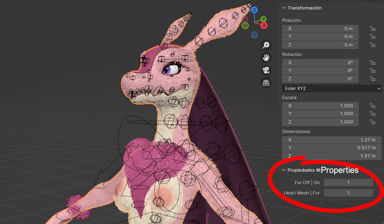Click the Escala Y field
The width and height of the screenshot is (384, 224).
(320, 114)
